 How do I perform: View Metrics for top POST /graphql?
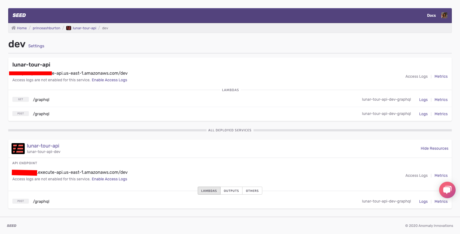coord(441,114)
